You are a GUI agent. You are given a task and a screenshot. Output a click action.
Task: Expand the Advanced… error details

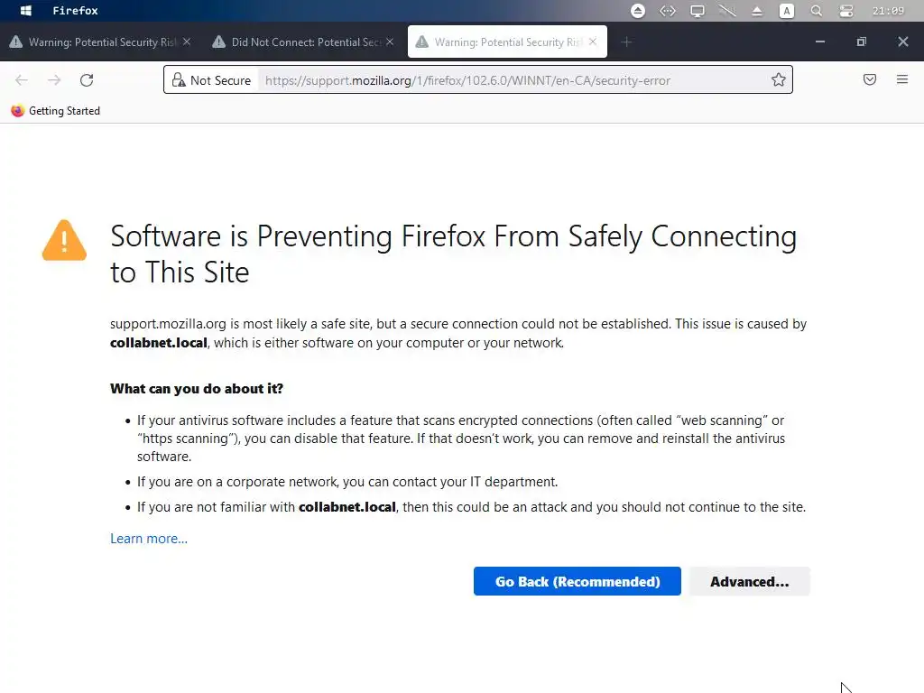749,582
